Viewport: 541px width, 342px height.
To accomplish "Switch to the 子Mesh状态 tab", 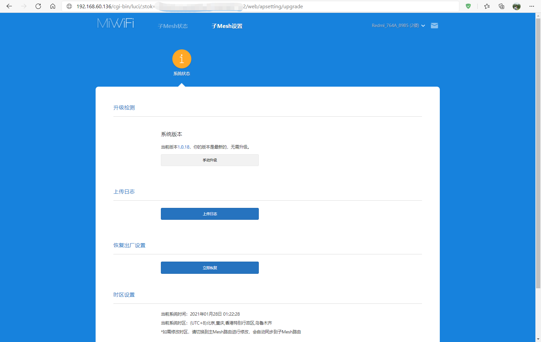I will [x=173, y=26].
